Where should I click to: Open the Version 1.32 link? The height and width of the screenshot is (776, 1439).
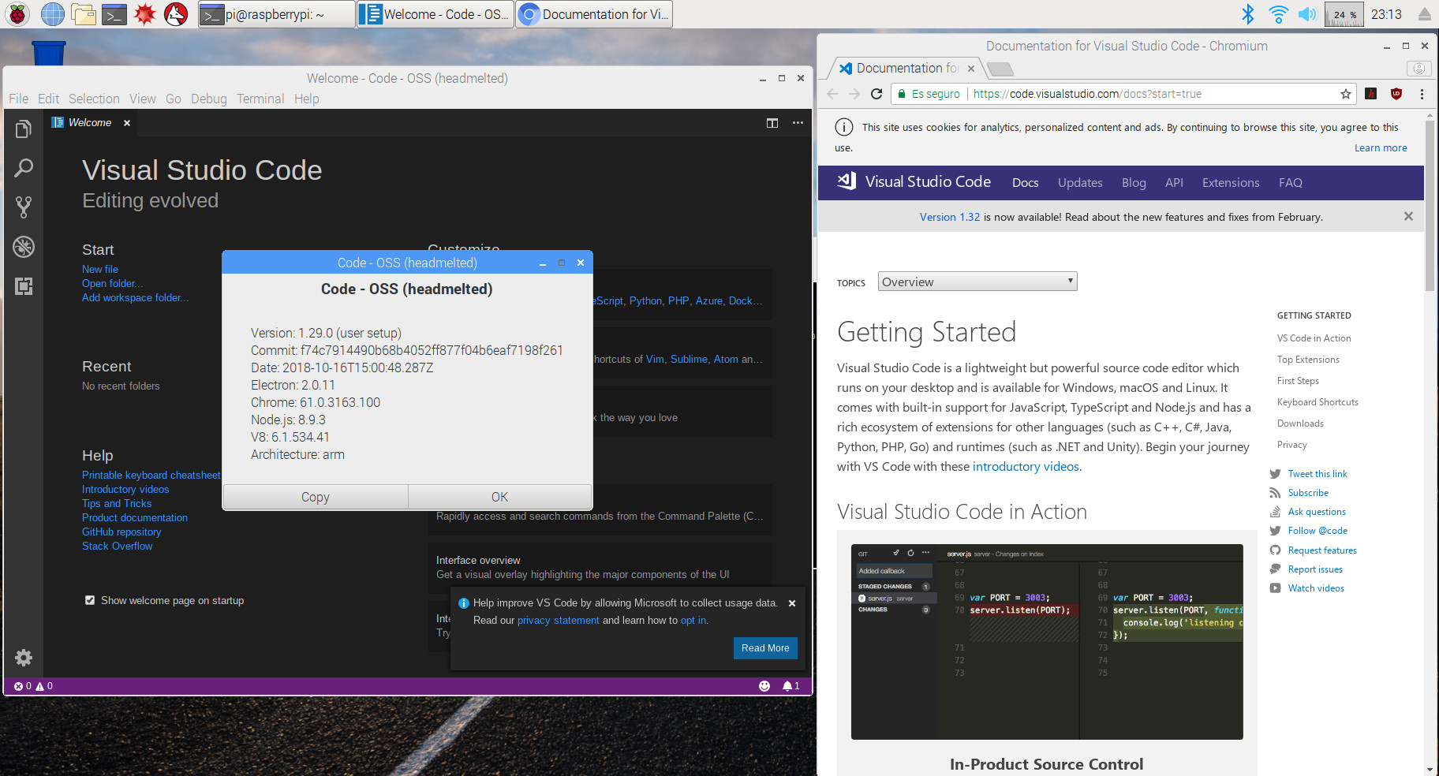pos(950,218)
